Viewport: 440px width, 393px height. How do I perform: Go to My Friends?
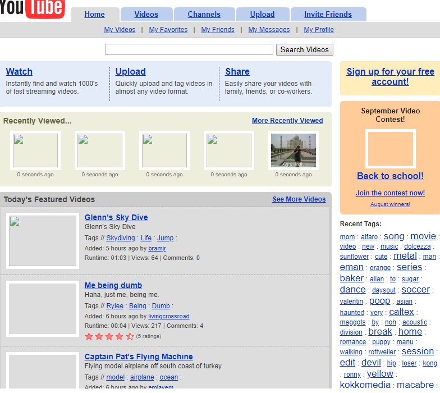(x=218, y=30)
